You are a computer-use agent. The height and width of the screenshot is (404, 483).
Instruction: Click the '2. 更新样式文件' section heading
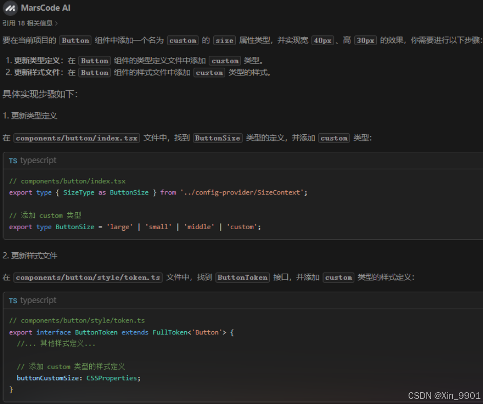point(30,256)
